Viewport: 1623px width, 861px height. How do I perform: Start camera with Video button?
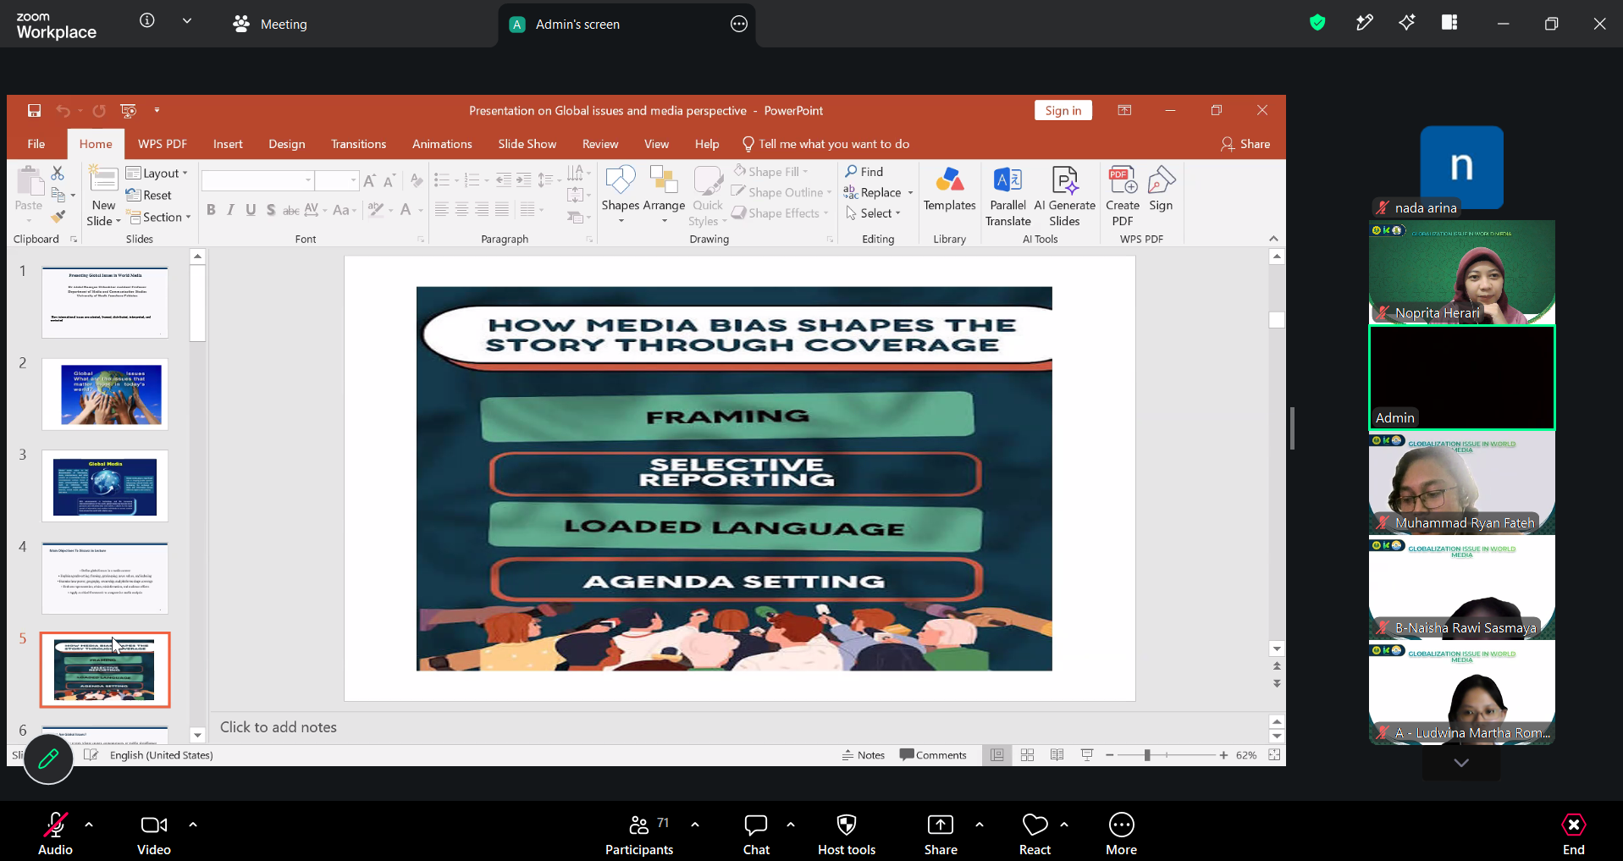pos(153,834)
